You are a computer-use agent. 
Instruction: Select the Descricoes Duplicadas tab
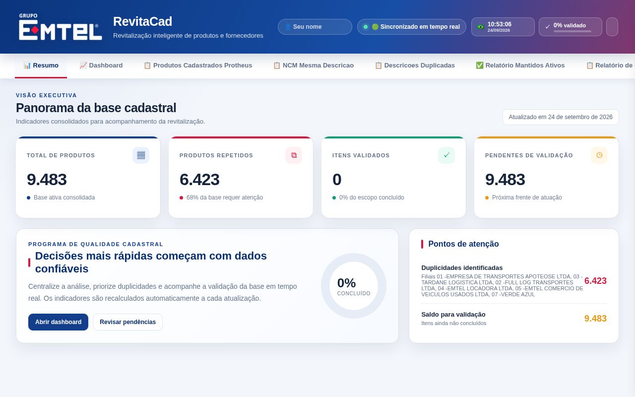pyautogui.click(x=415, y=66)
